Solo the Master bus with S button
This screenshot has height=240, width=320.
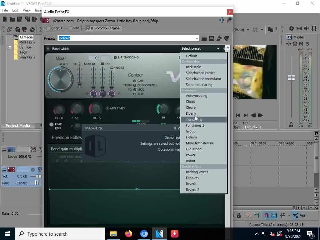click(x=307, y=44)
